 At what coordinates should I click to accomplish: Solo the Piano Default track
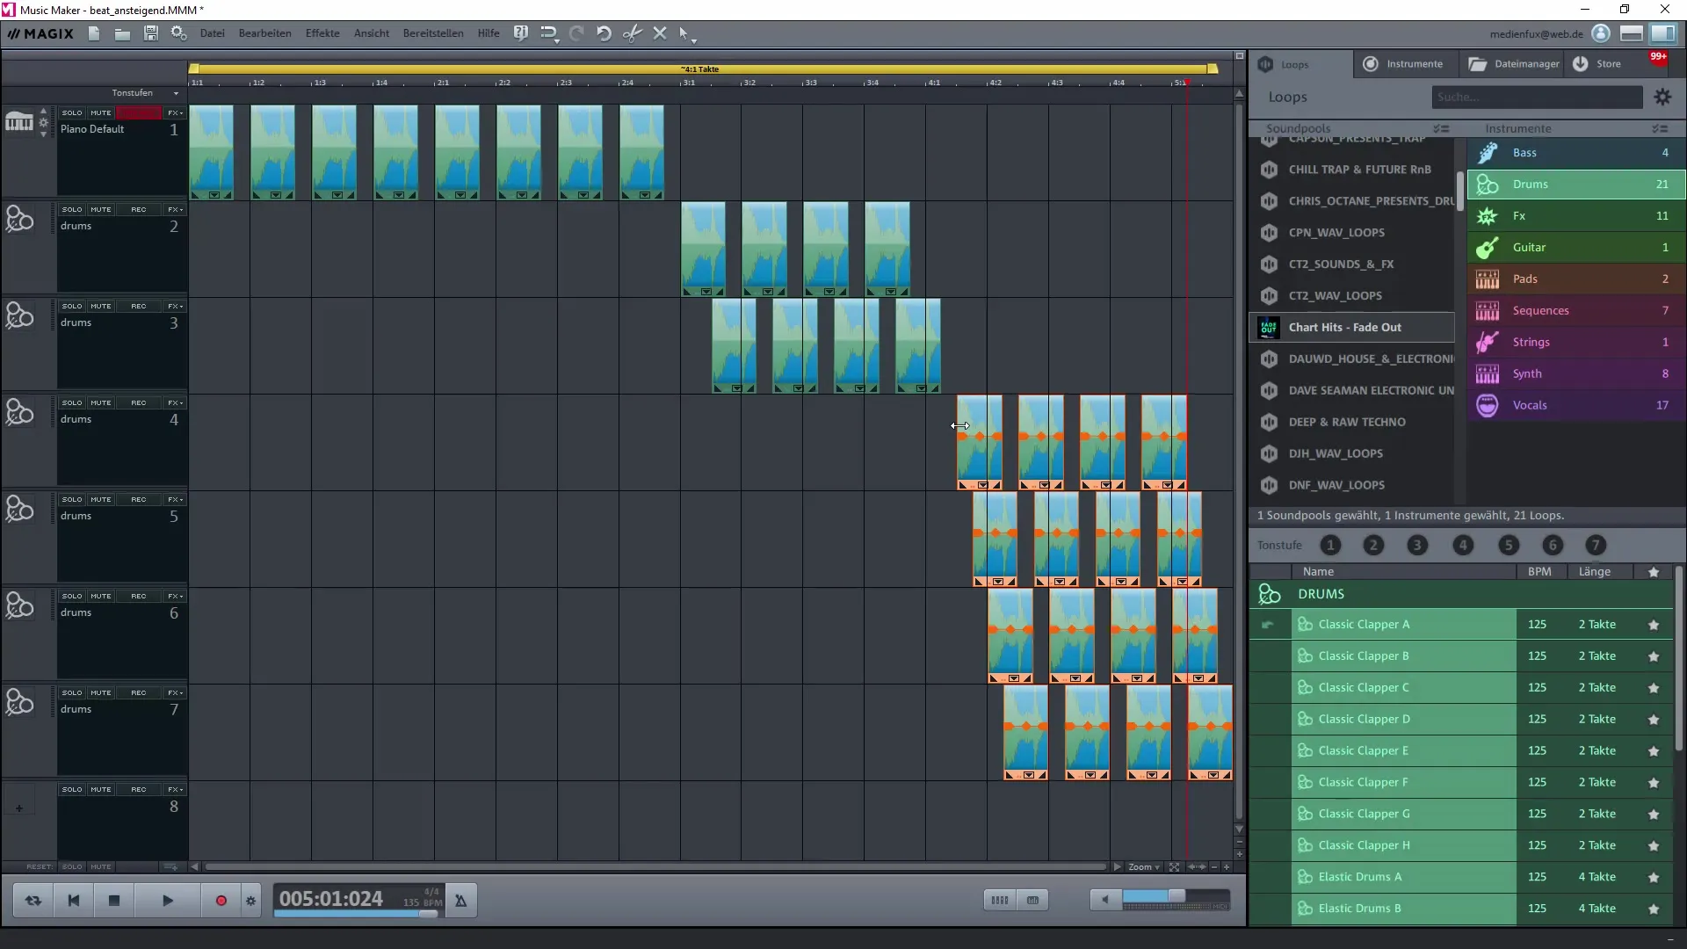pos(72,113)
